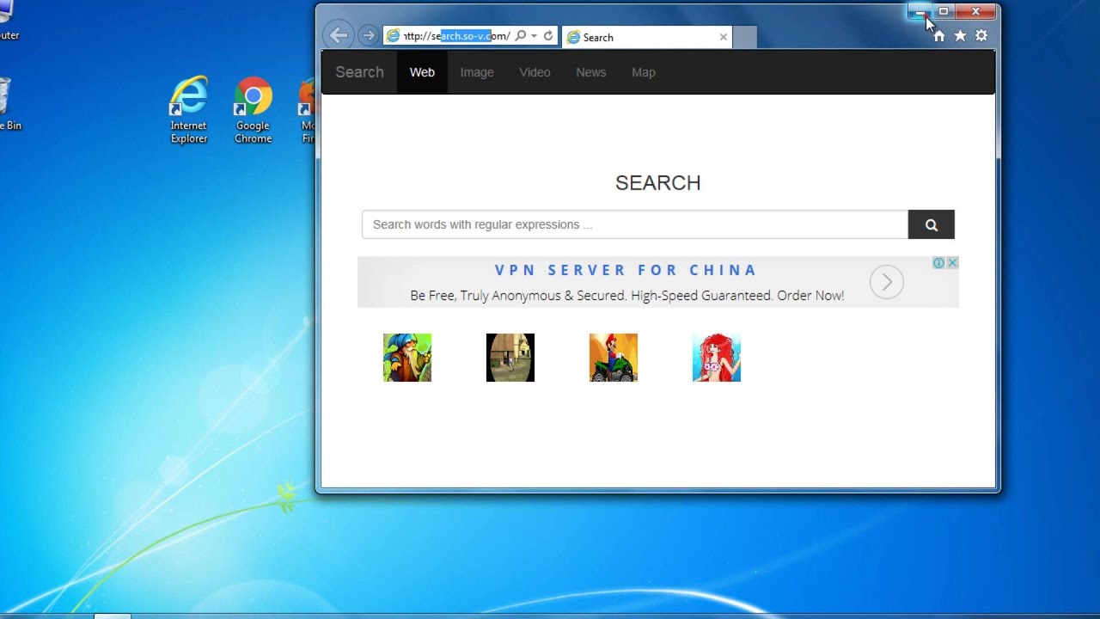Open the wizard game thumbnail

(407, 358)
